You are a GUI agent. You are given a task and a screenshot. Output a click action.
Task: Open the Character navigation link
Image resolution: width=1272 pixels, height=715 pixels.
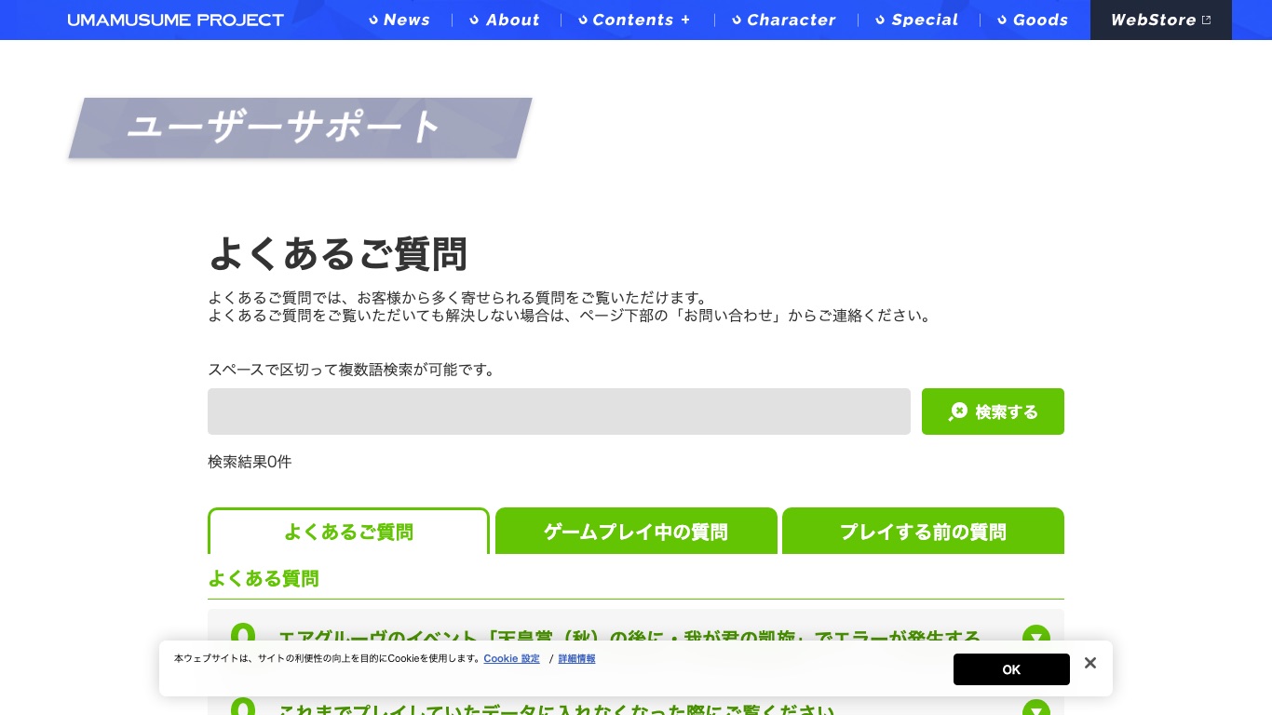pos(784,20)
